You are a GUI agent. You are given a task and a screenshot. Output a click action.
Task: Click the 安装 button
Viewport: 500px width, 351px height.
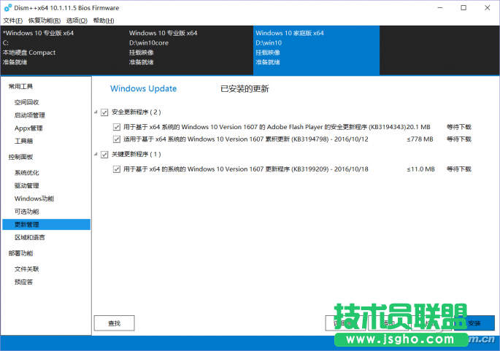474,323
